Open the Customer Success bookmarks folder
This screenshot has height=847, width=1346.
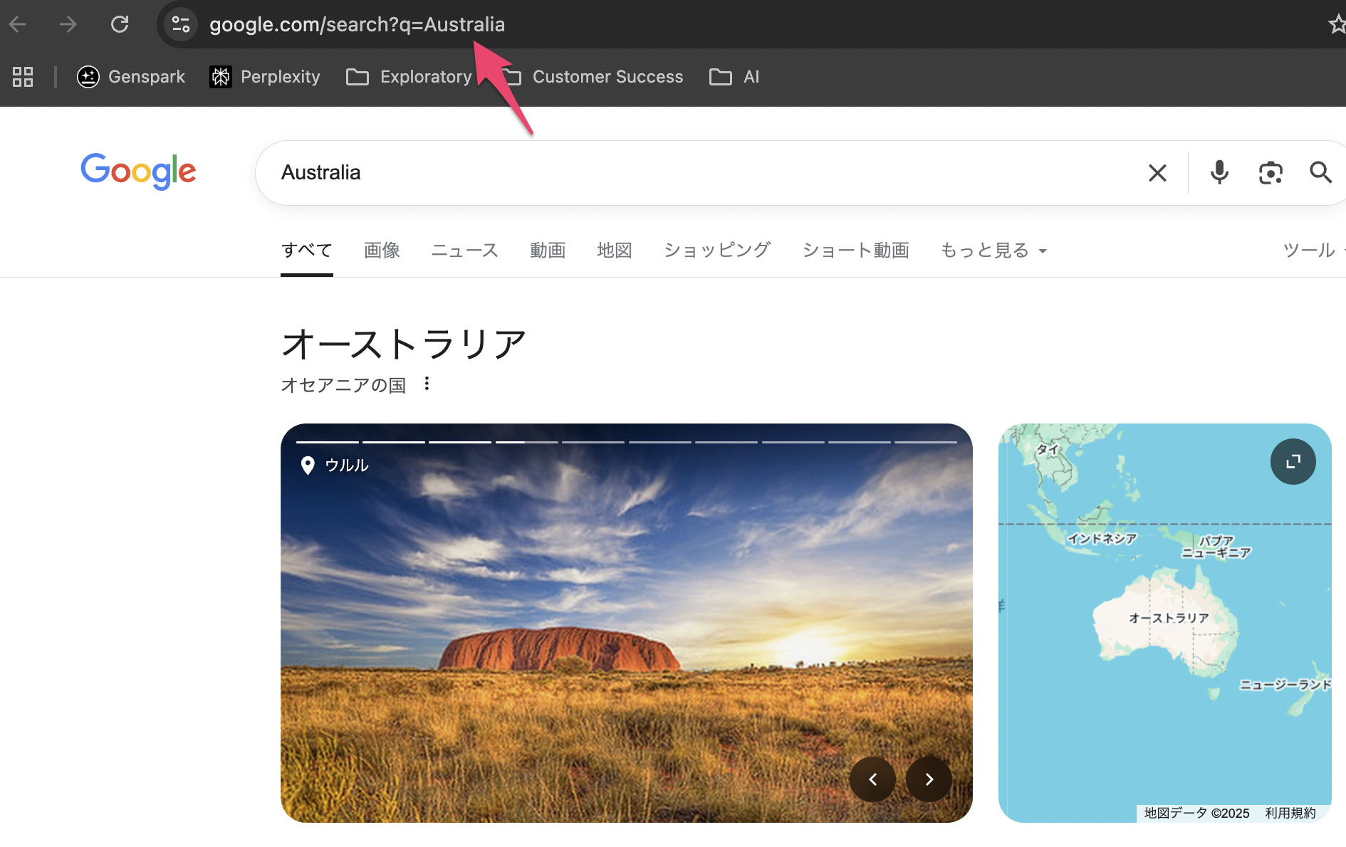594,77
